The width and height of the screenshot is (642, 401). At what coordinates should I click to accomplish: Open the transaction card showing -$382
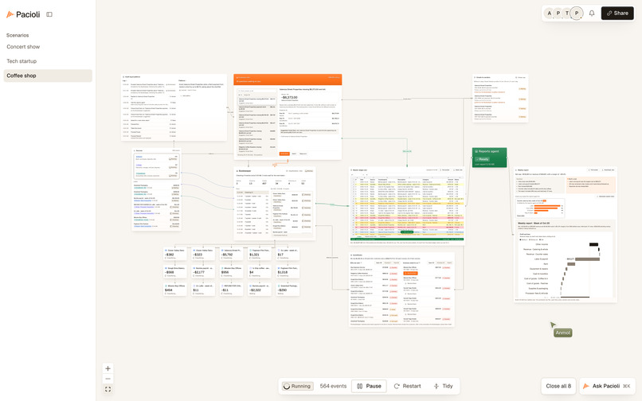tap(174, 254)
